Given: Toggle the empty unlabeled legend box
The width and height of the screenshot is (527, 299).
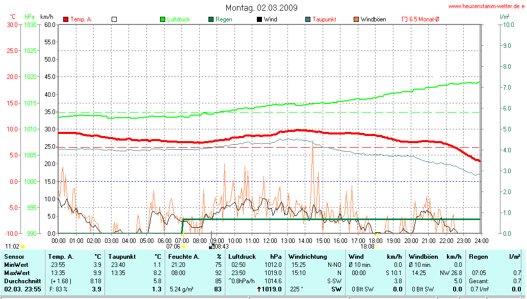Looking at the screenshot, I should 114,19.
